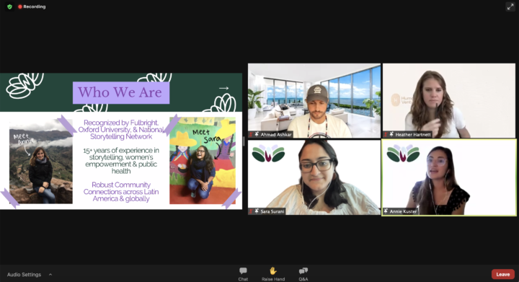Click the 'Annie Kuster' name label
Viewport: 519px width, 282px height.
tap(403, 211)
